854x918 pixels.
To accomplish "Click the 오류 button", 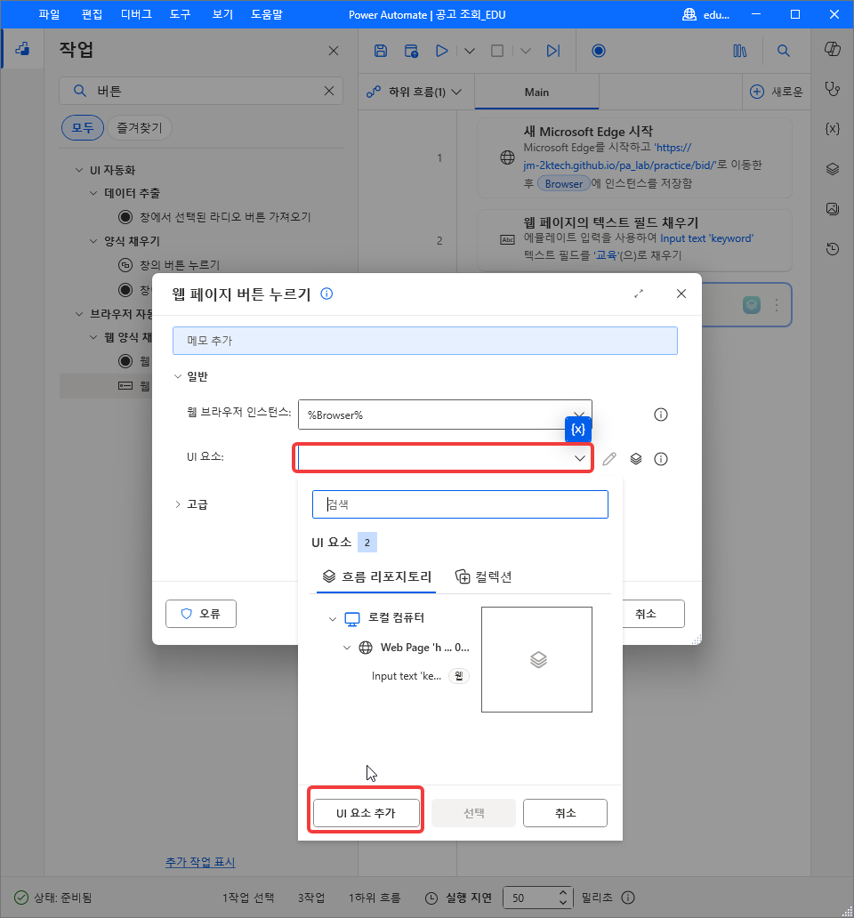I will 201,614.
